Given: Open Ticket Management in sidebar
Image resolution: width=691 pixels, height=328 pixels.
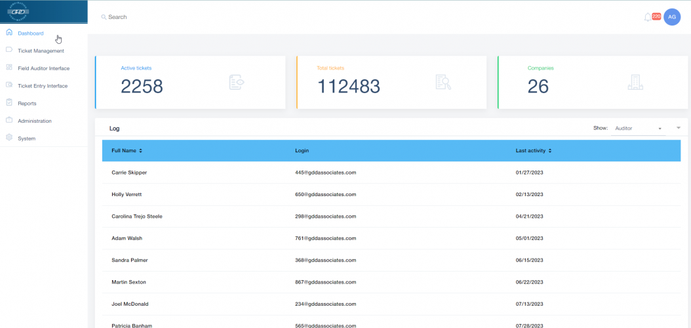Looking at the screenshot, I should 41,51.
